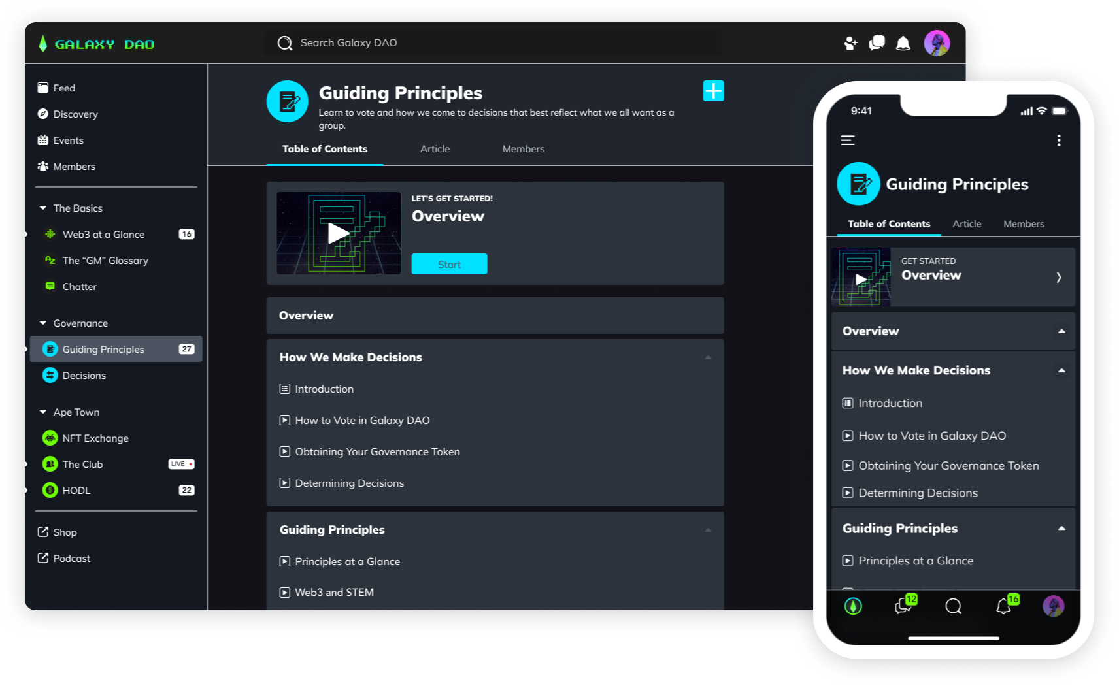Switch to the Article tab
Image resolution: width=1119 pixels, height=686 pixels.
434,149
